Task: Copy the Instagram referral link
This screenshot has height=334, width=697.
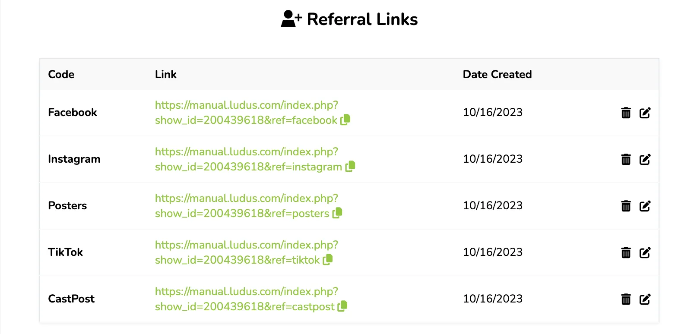Action: (350, 166)
